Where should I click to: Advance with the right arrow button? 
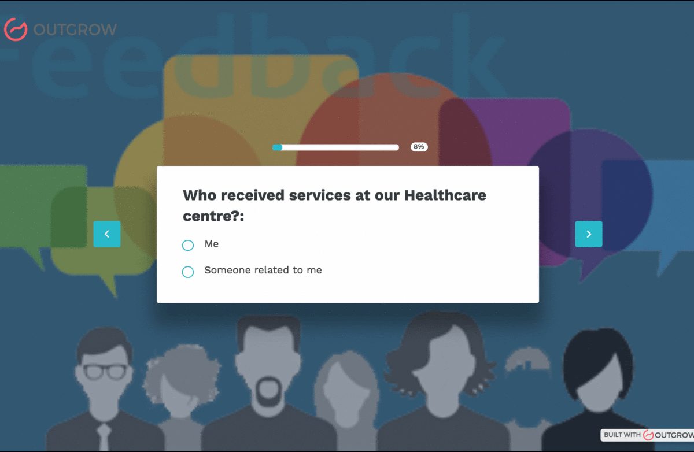pyautogui.click(x=589, y=234)
